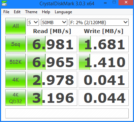Run all benchmarks with All button
The height and width of the screenshot is (122, 134).
click(16, 26)
